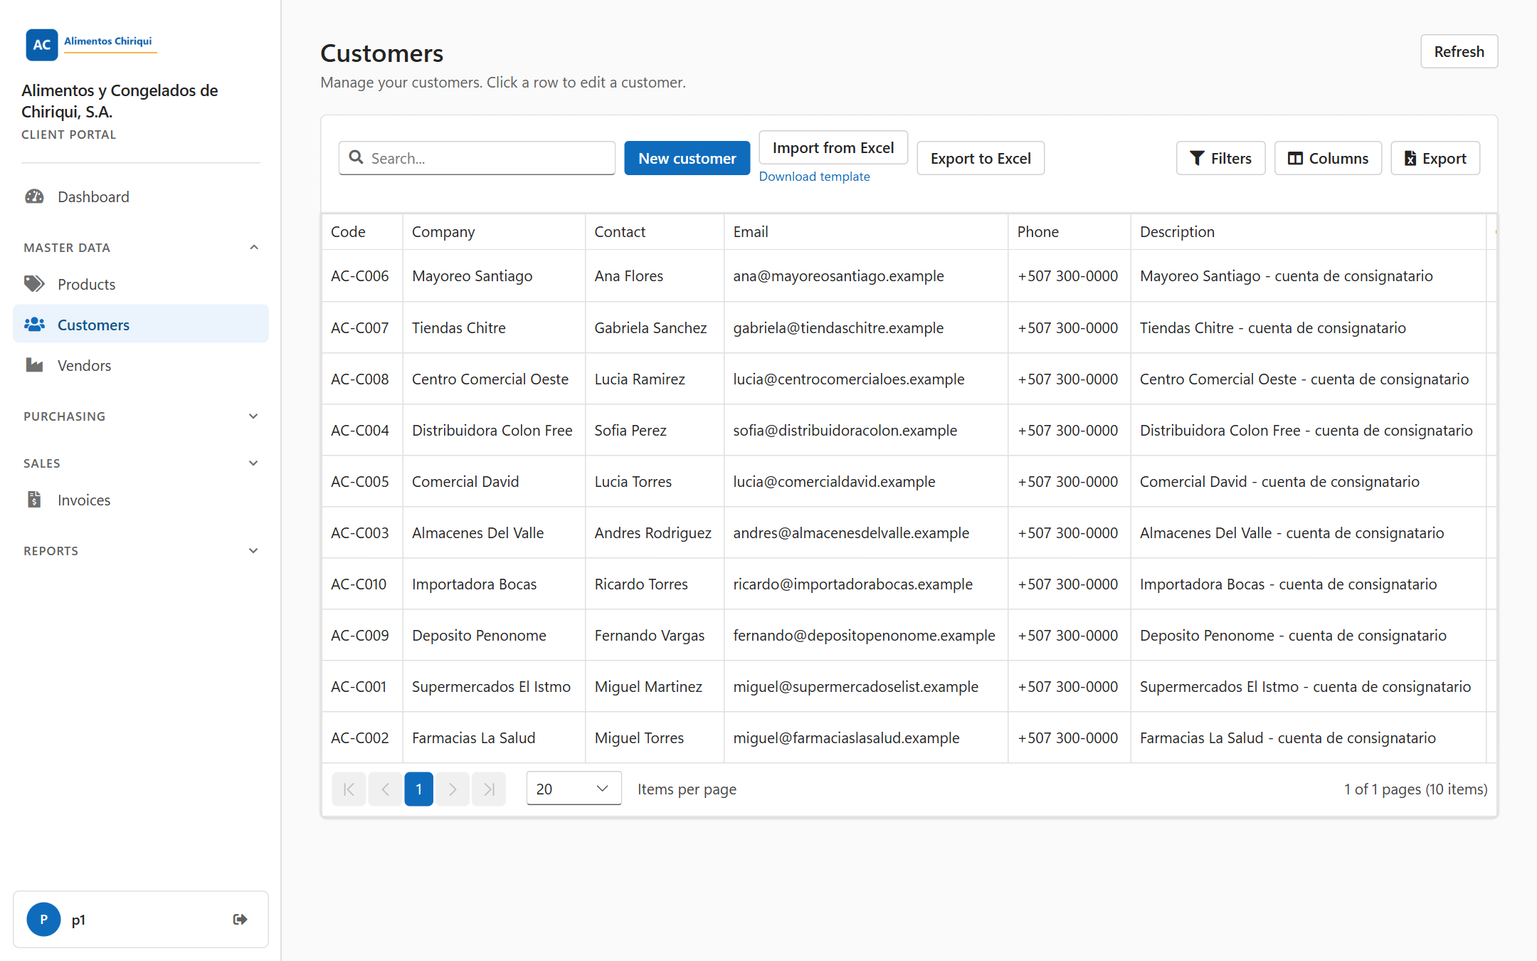Click the search magnifier icon

pos(356,157)
